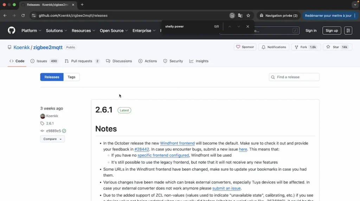360x201 pixels.
Task: Click the browser reload icon
Action: pyautogui.click(x=23, y=15)
